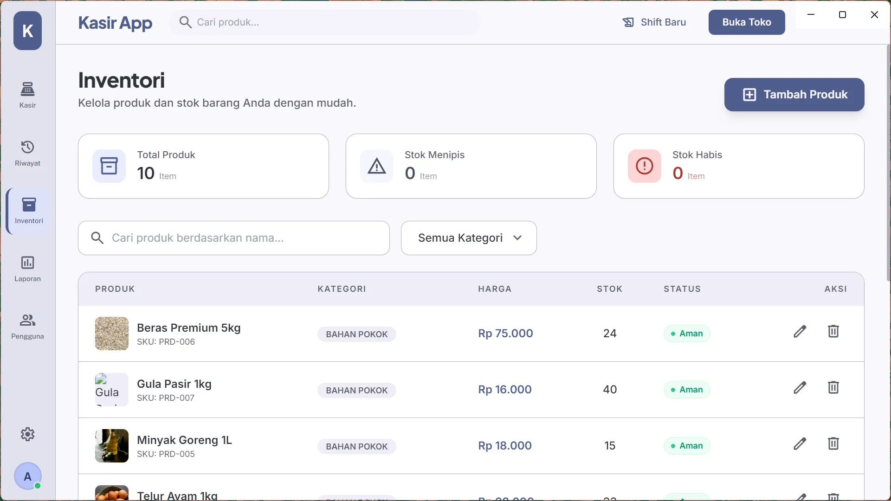Viewport: 891px width, 501px height.
Task: Delete the Gula Pasir 1kg product
Action: pos(833,388)
